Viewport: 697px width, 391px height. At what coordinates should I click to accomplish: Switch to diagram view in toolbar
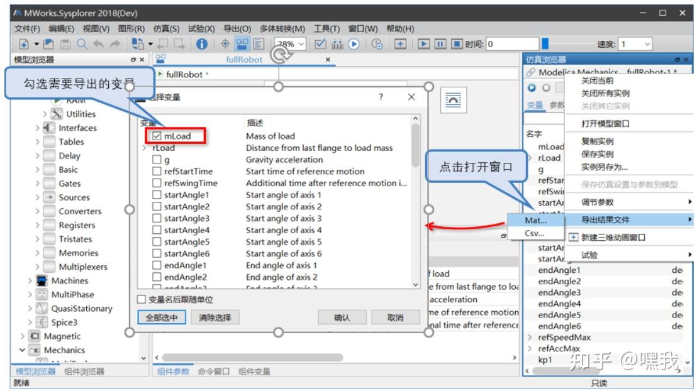tap(242, 44)
